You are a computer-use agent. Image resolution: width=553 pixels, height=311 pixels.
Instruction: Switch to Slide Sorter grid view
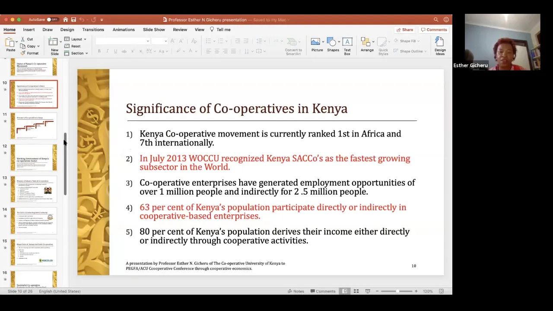pos(356,291)
